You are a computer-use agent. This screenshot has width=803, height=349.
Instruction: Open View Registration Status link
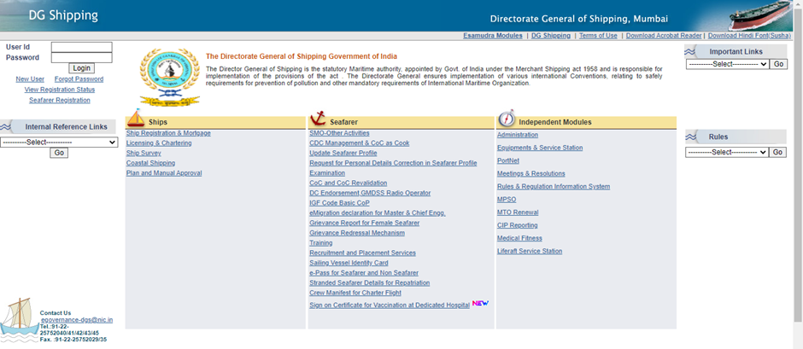click(60, 90)
